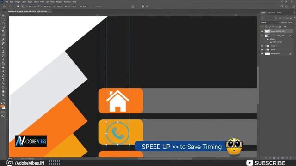Switch to the Paths tab
The width and height of the screenshot is (296, 166).
click(279, 13)
